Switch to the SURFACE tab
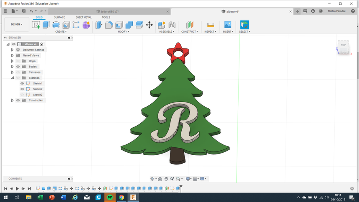The image size is (359, 202). click(59, 17)
